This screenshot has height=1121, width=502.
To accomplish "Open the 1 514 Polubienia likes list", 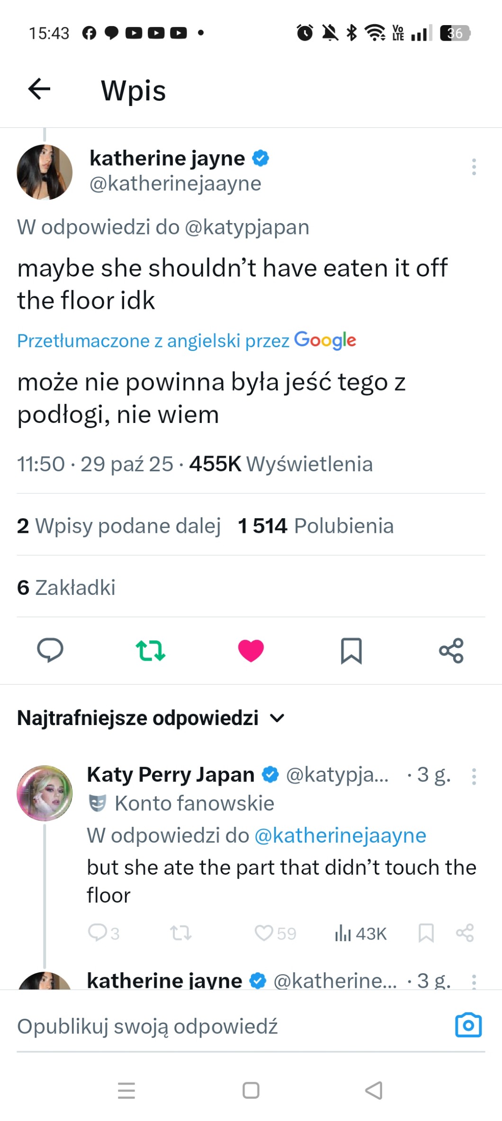I will (315, 526).
